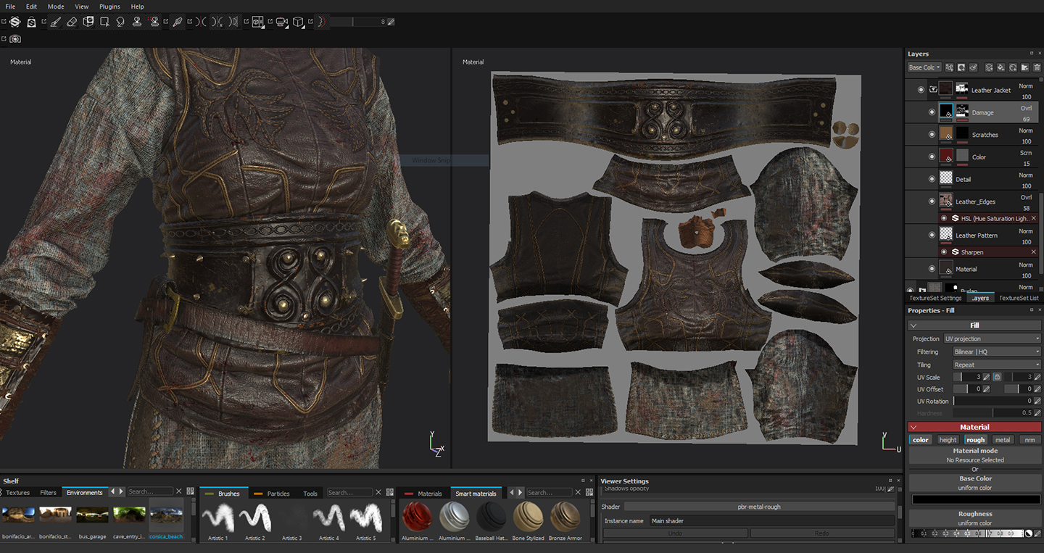Select the Bronze Armor smart material
The image size is (1044, 553).
(x=565, y=522)
